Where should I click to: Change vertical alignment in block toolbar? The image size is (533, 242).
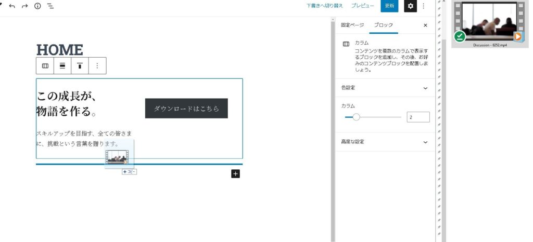click(80, 66)
